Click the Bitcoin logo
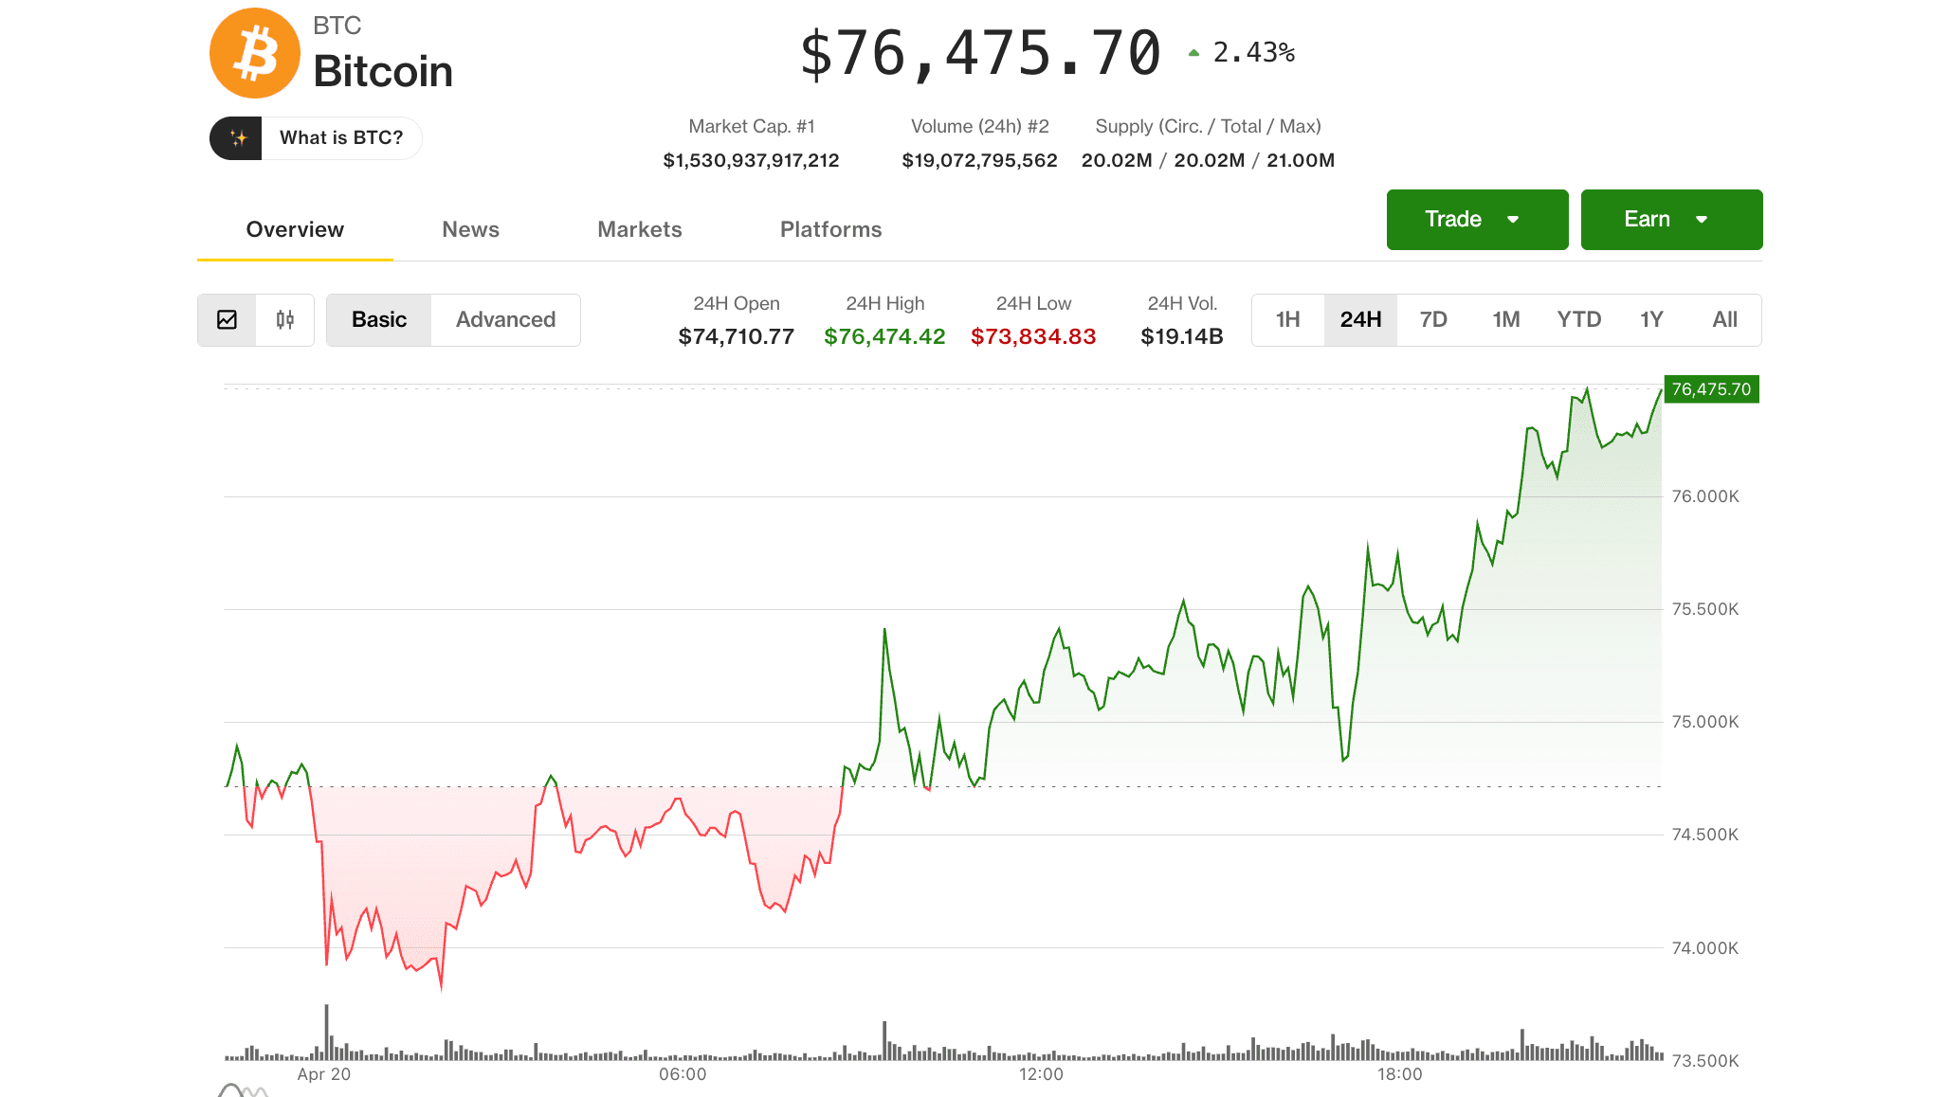 click(x=254, y=53)
